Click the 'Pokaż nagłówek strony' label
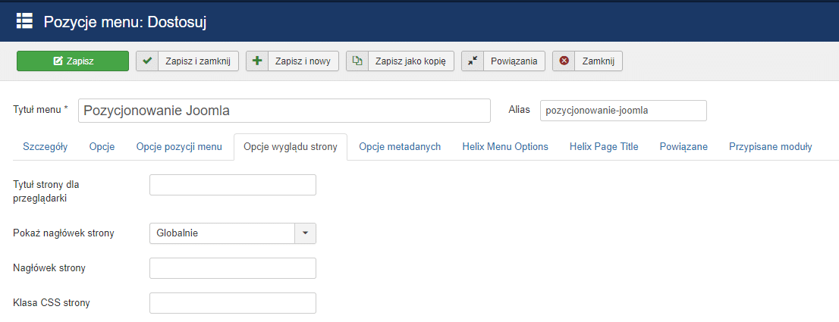 pyautogui.click(x=63, y=233)
